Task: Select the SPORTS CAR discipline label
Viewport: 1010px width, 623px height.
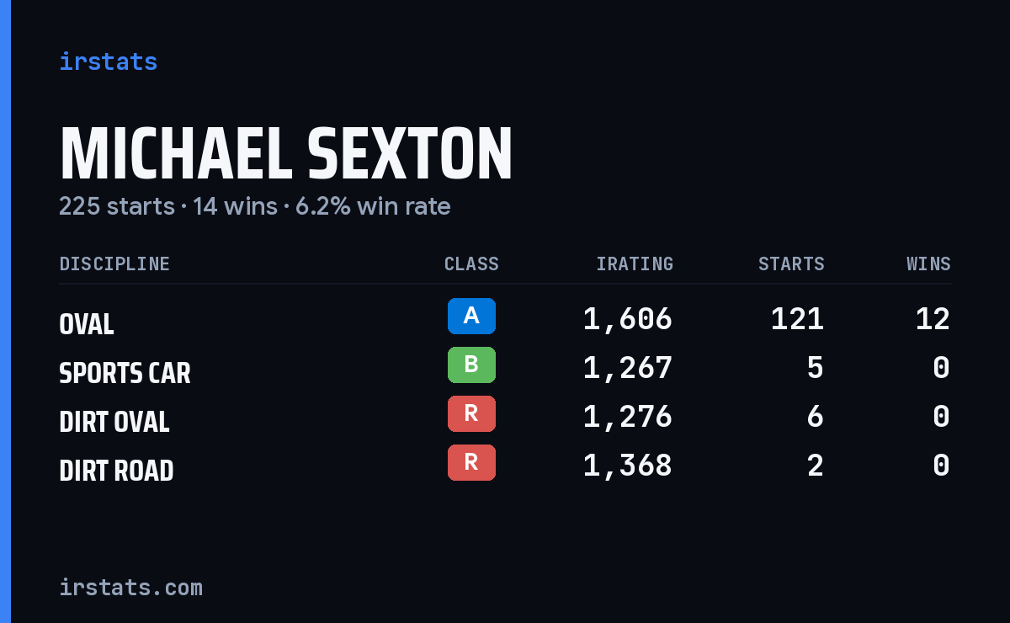Action: click(x=125, y=373)
